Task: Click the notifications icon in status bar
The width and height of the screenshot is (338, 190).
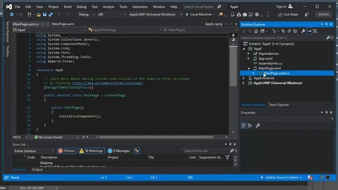Action: [x=310, y=177]
